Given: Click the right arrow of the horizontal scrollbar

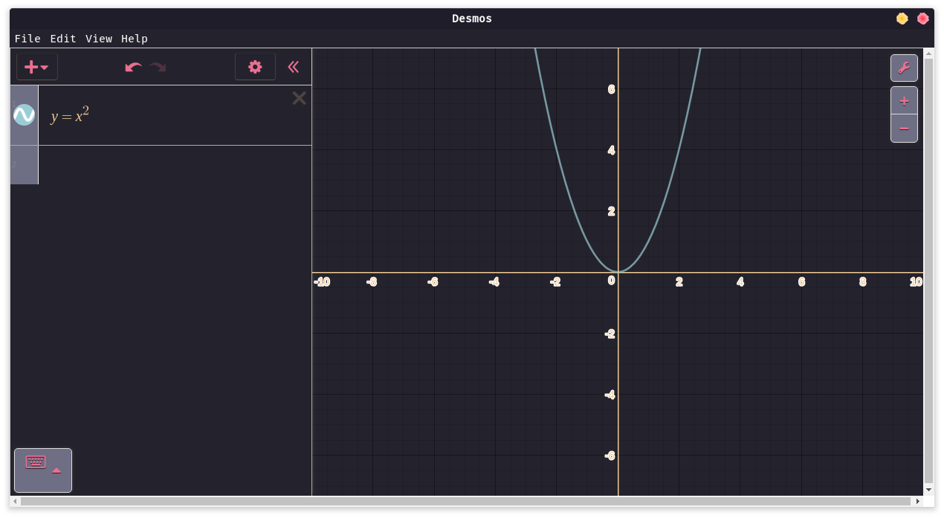Looking at the screenshot, I should click(918, 501).
